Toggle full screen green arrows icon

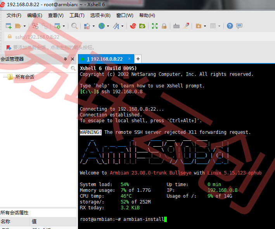click(x=155, y=26)
